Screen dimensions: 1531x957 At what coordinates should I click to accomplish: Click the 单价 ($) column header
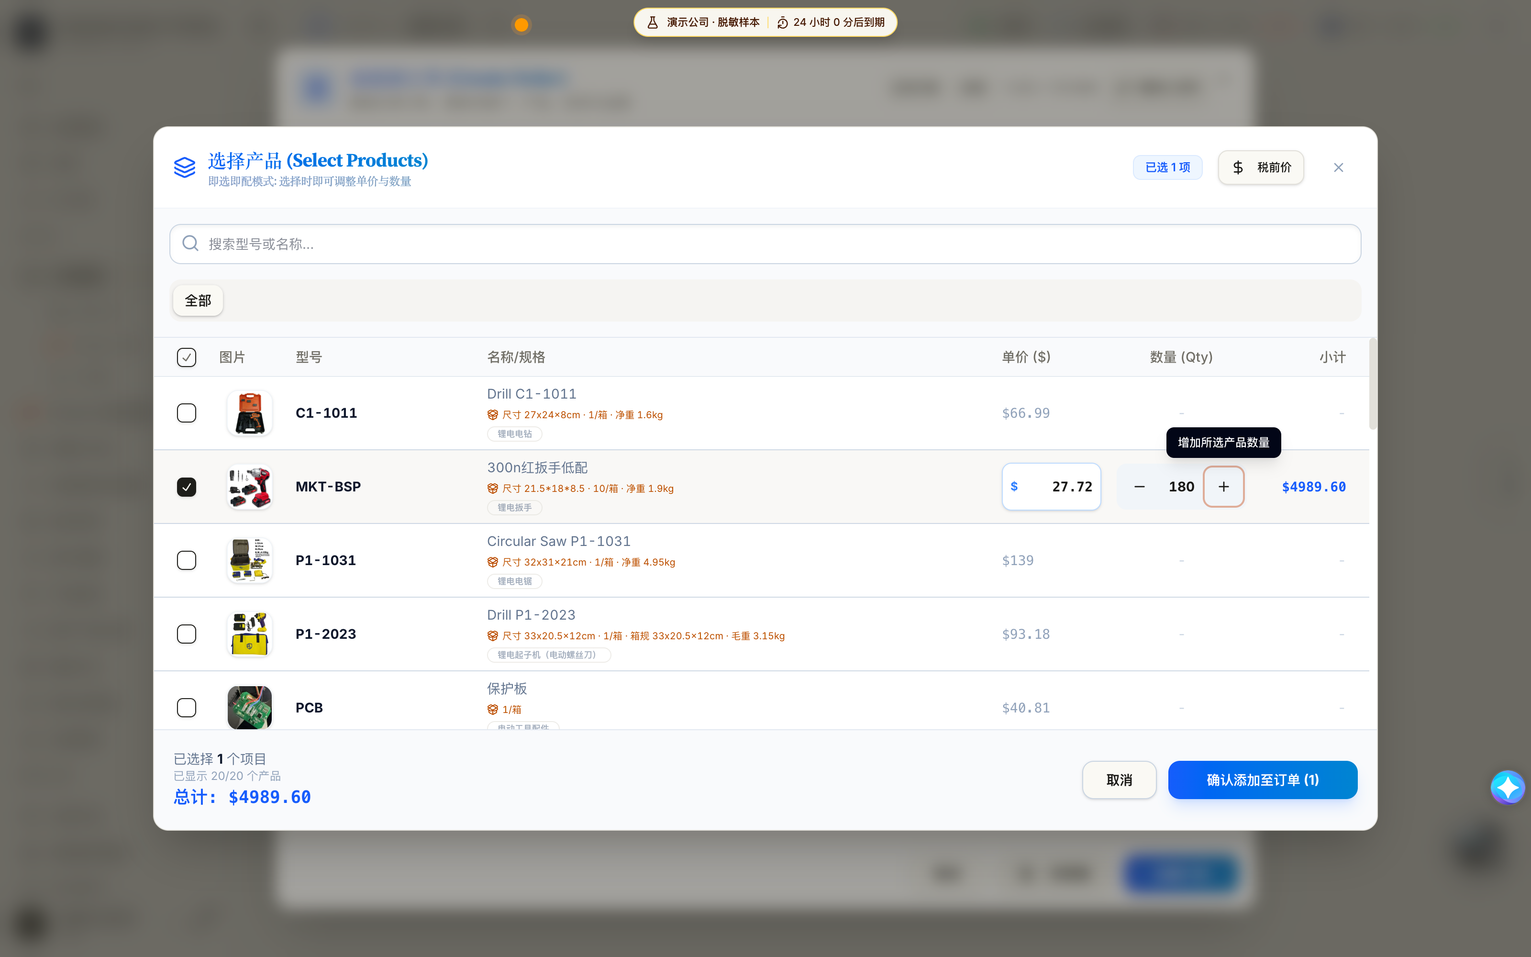[x=1025, y=357]
